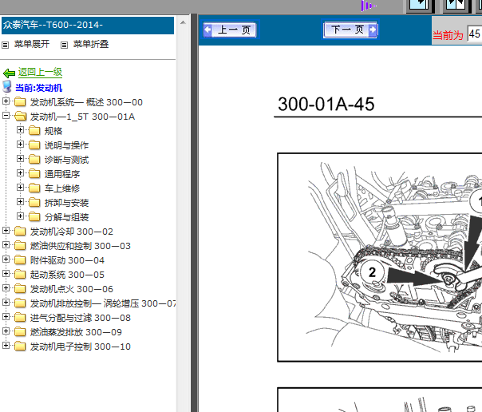Expand the 发动机冷却 300—02 node

click(x=6, y=230)
